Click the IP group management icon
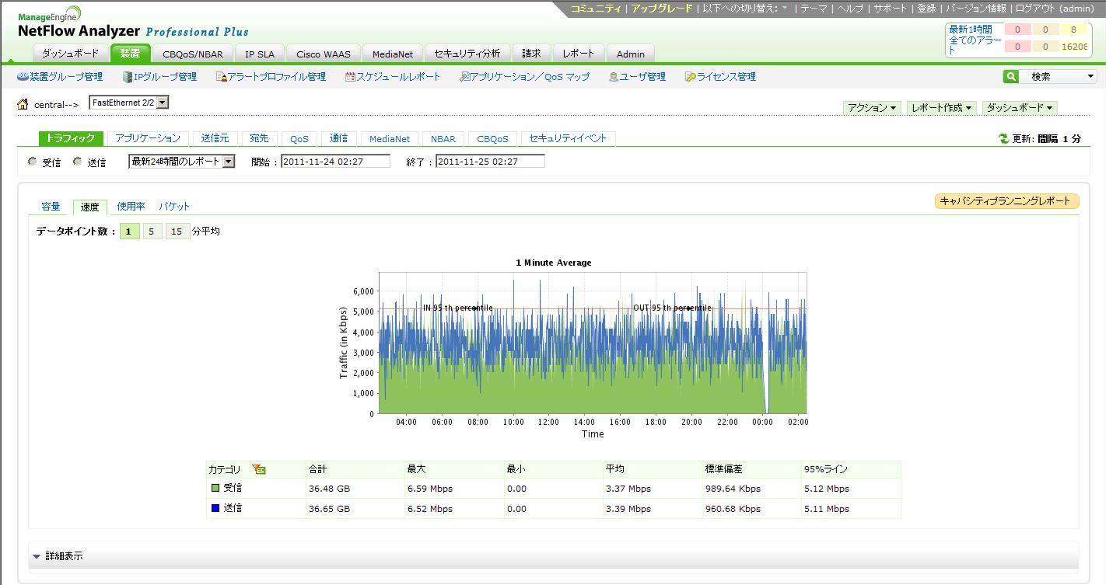 tap(128, 77)
